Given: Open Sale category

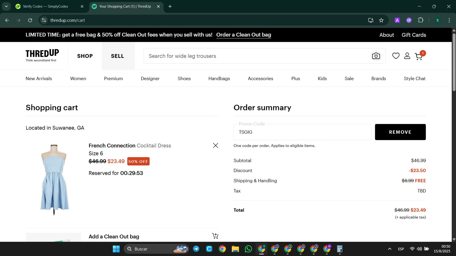Looking at the screenshot, I should coord(349,79).
